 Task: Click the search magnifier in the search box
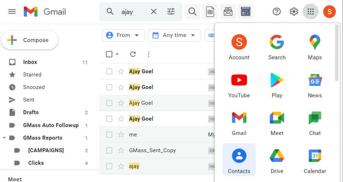(110, 11)
